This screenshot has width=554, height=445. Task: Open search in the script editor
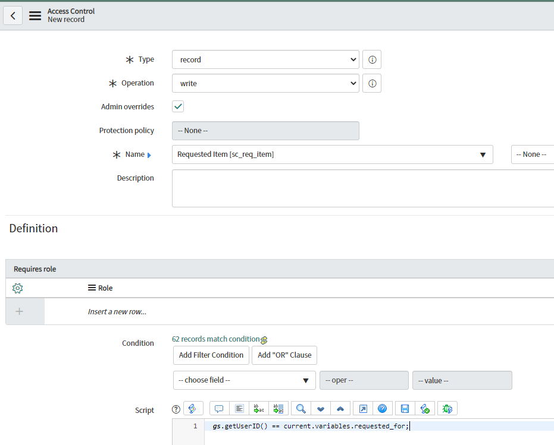click(x=301, y=409)
